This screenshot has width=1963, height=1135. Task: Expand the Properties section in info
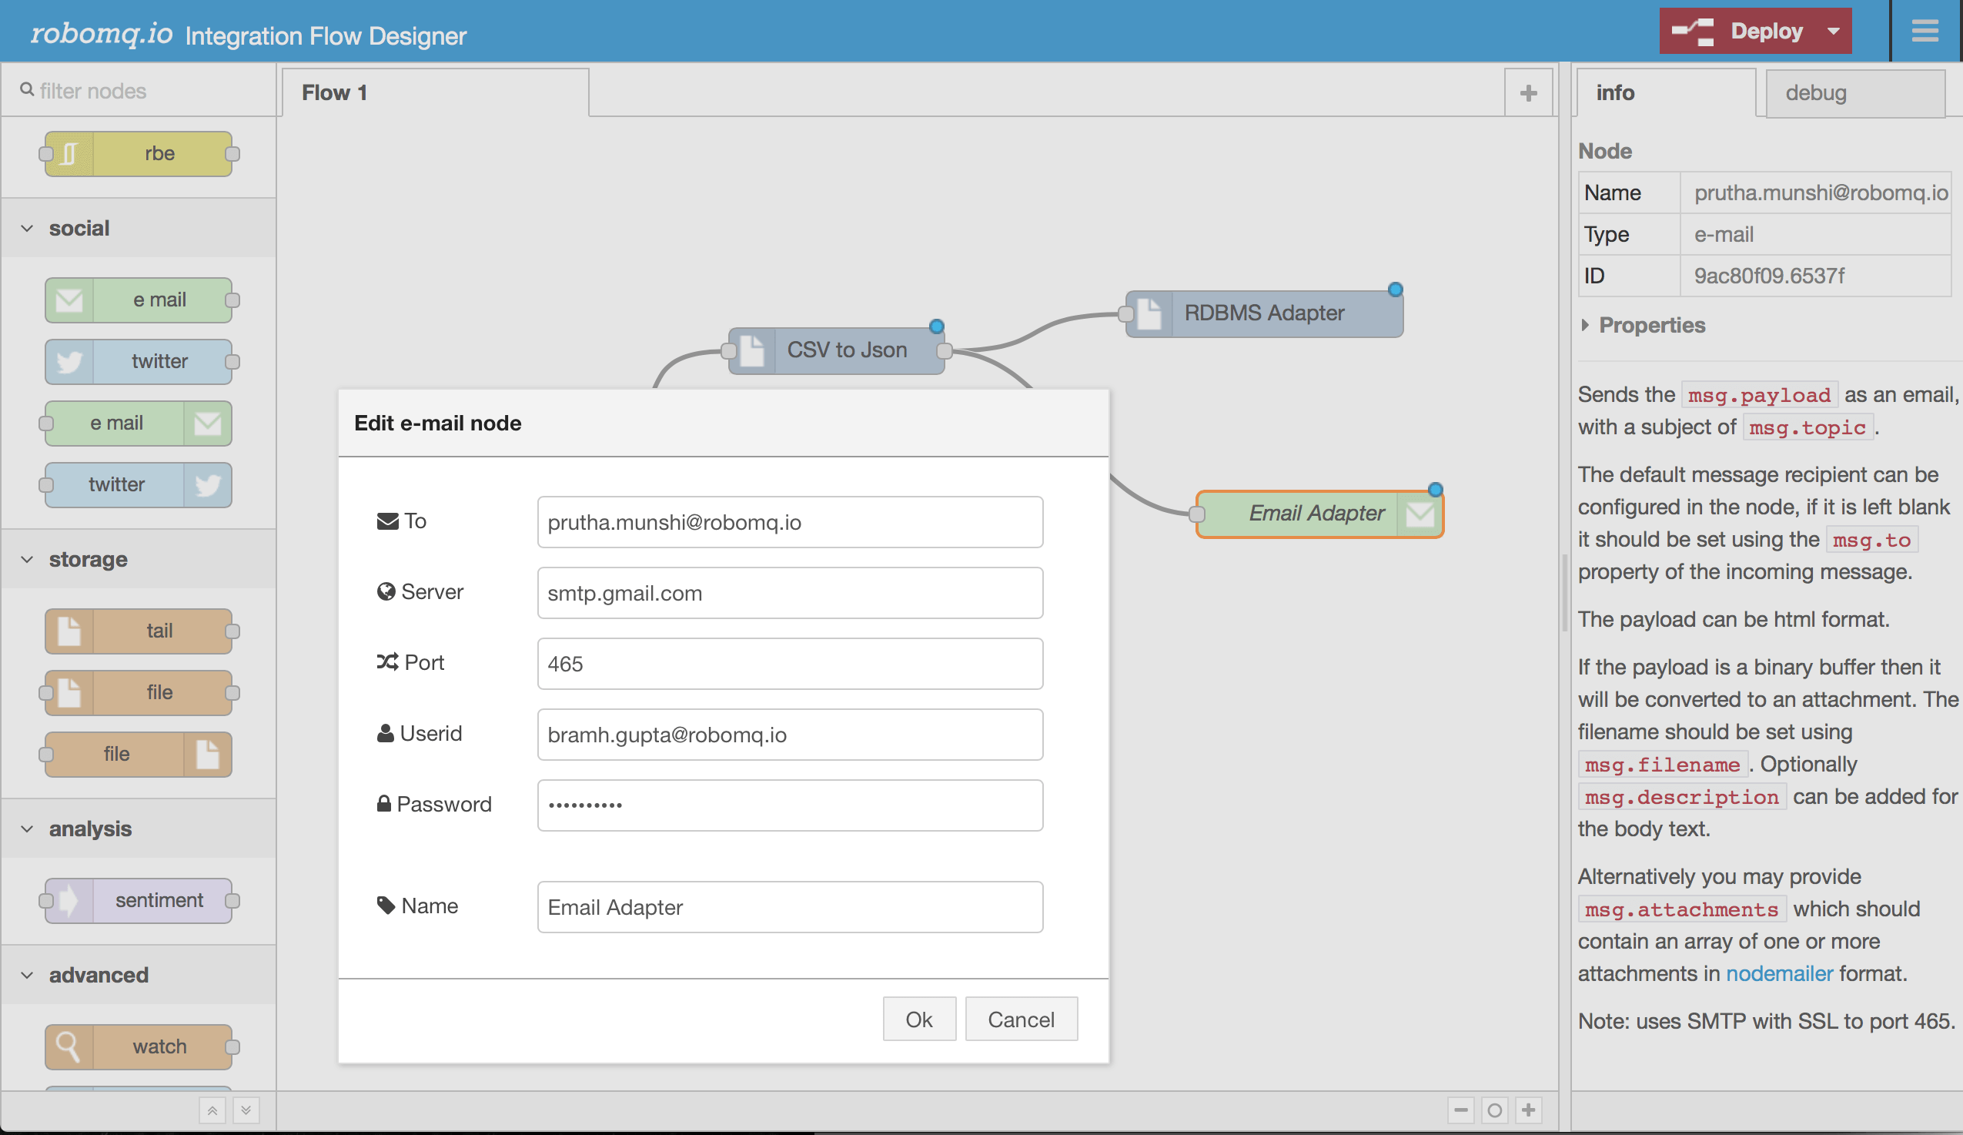coord(1642,325)
